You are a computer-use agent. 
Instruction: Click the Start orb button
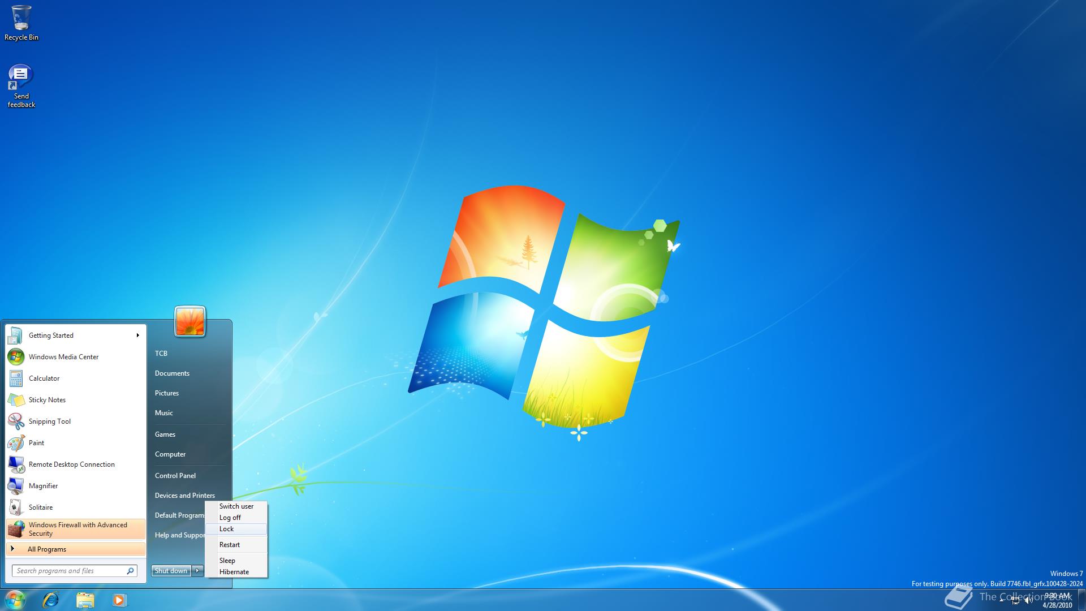point(15,600)
